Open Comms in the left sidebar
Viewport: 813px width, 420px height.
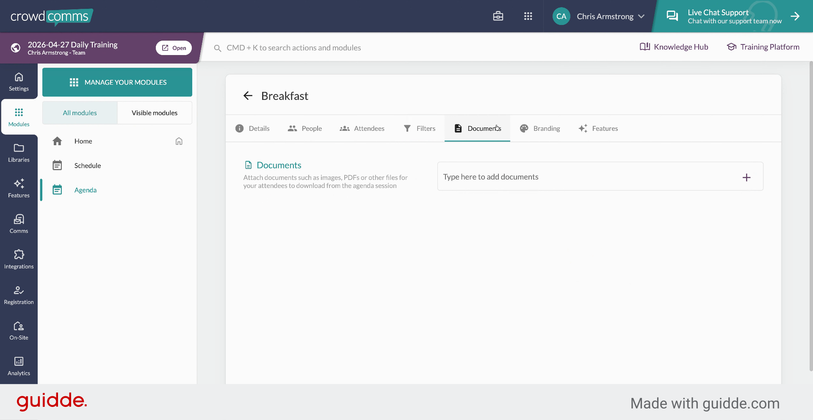point(19,224)
